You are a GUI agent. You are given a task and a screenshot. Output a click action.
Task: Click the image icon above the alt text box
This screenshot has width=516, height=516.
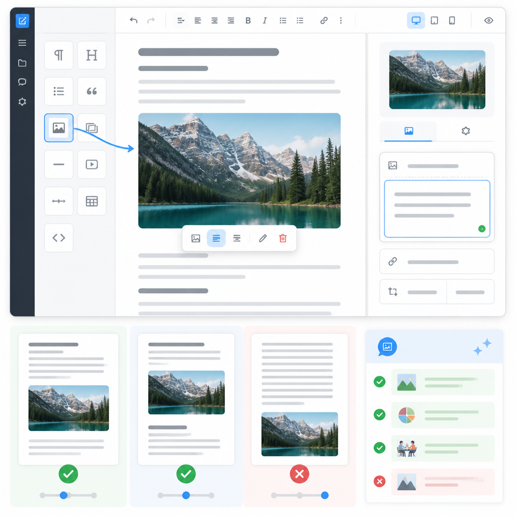click(x=393, y=165)
